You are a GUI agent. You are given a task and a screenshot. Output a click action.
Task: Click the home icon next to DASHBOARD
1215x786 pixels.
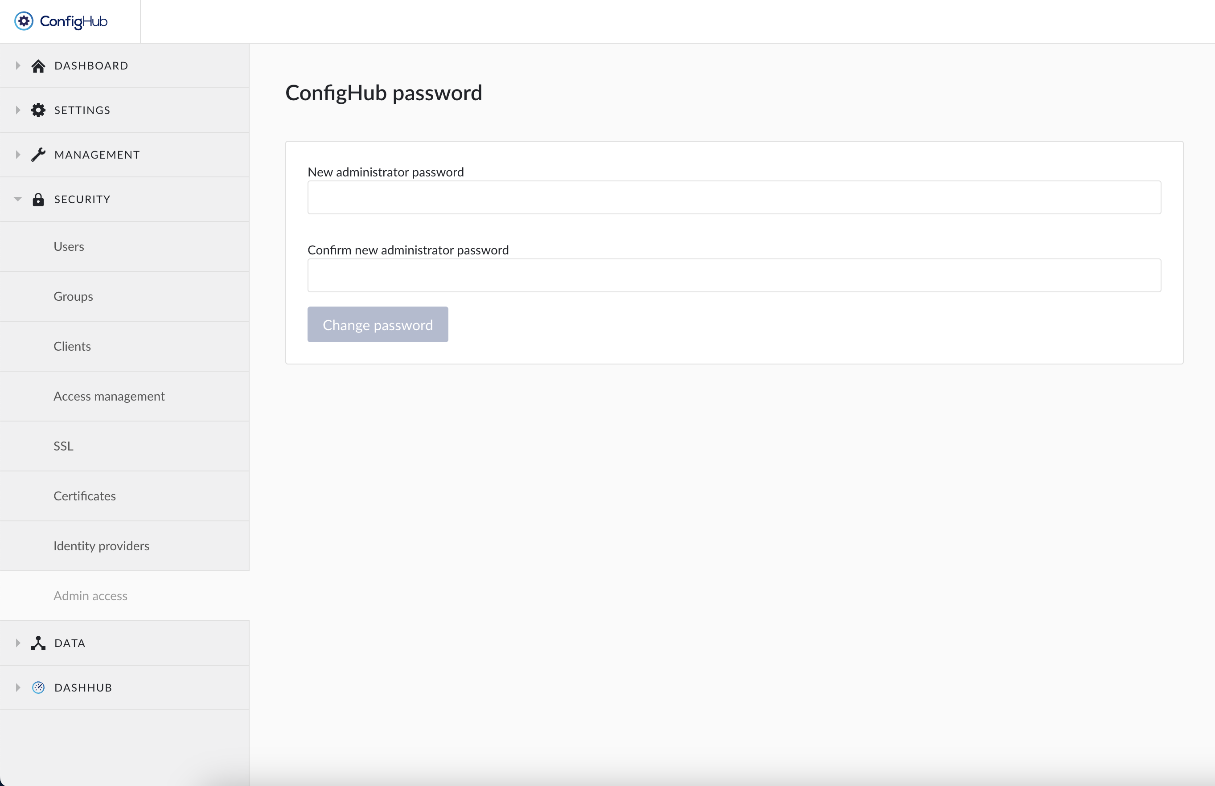tap(38, 65)
